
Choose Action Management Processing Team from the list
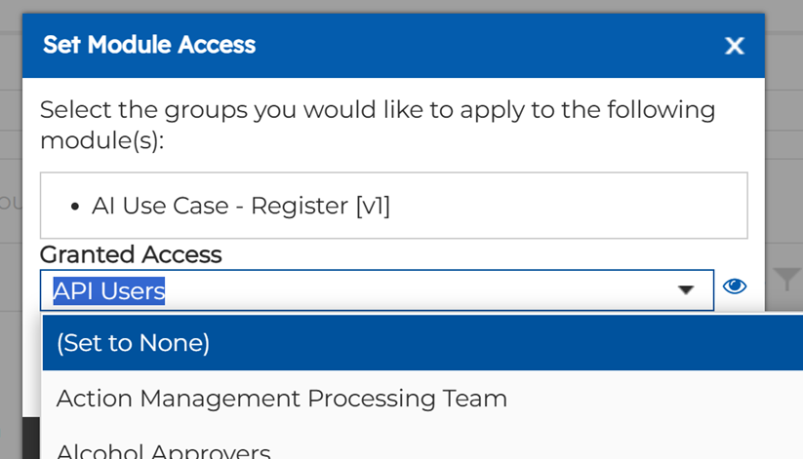pyautogui.click(x=282, y=398)
